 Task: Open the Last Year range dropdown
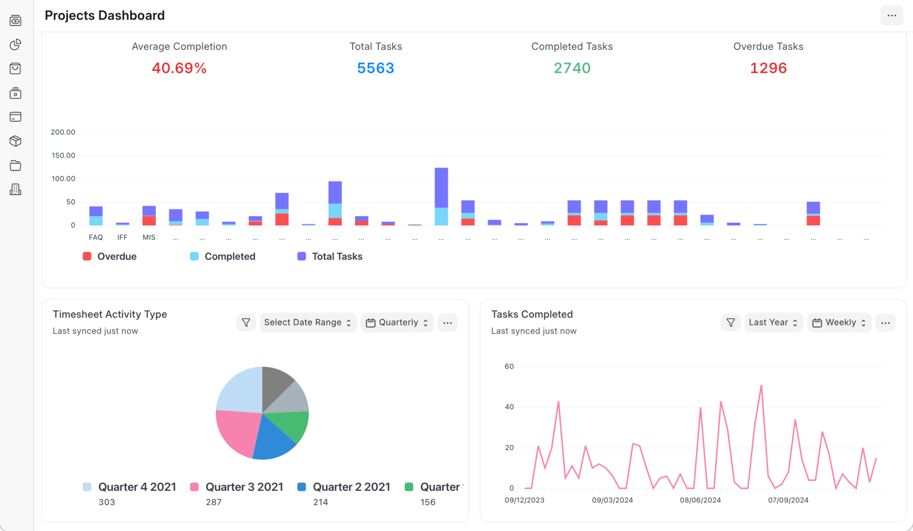coord(773,323)
